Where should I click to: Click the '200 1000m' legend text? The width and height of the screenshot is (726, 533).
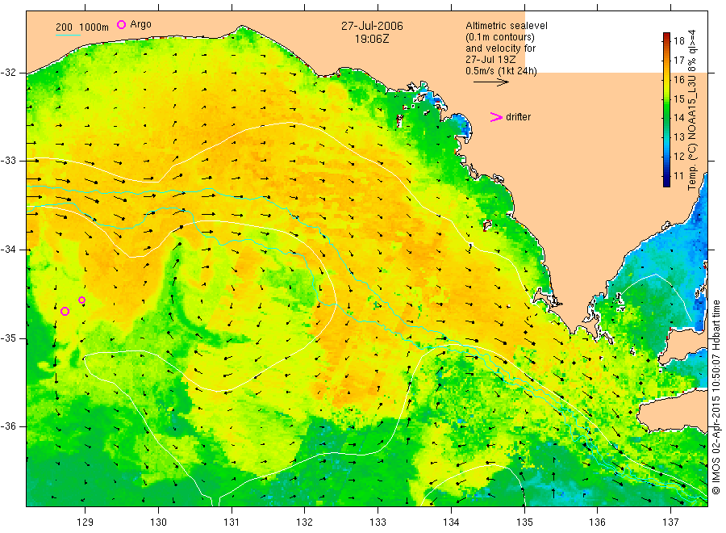(x=82, y=27)
